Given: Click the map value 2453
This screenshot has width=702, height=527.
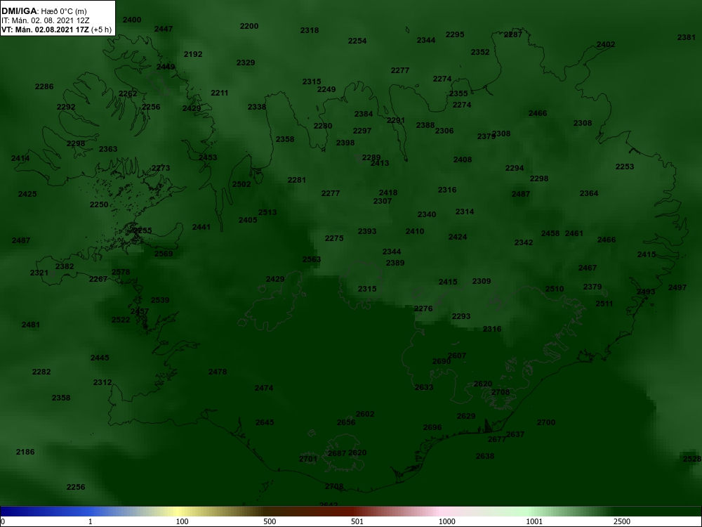Looking at the screenshot, I should (208, 157).
